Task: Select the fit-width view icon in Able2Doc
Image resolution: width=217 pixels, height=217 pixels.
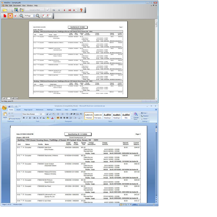Action: (x=15, y=16)
